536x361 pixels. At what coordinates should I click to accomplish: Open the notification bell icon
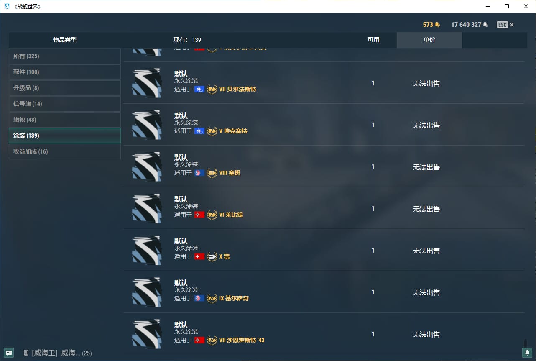(x=527, y=353)
